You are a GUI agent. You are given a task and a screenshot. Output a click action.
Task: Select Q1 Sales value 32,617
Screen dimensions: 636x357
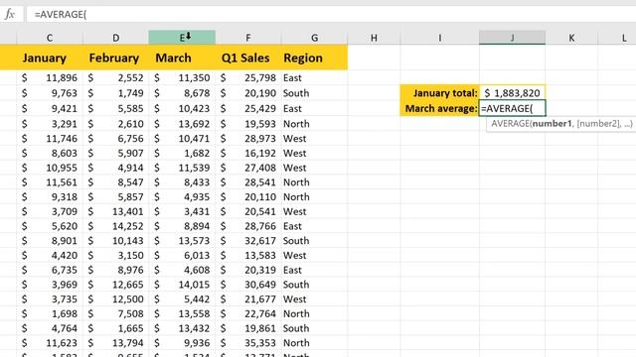pyautogui.click(x=248, y=240)
